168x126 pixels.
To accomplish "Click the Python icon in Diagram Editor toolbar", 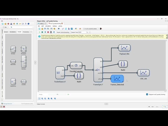I will [x=76, y=29].
